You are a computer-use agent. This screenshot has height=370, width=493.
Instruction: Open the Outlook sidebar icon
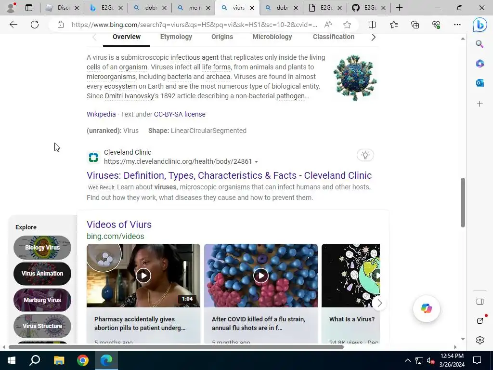(x=480, y=83)
